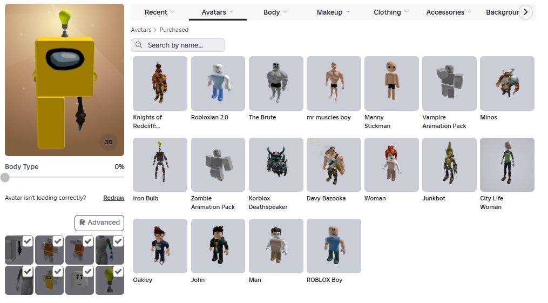Select the John avatar thumbnail
Screen dimensions: 548x303
pyautogui.click(x=218, y=246)
